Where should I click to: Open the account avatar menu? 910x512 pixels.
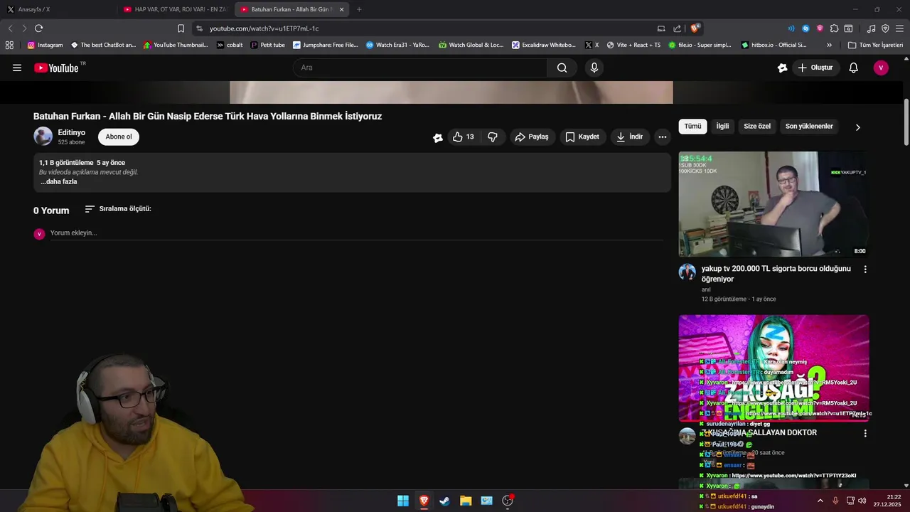(881, 68)
